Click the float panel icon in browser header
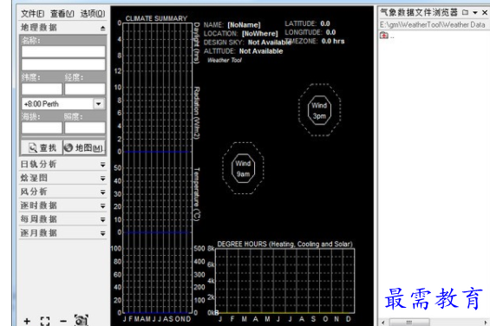Viewport: 490px width, 326px height. pos(466,12)
